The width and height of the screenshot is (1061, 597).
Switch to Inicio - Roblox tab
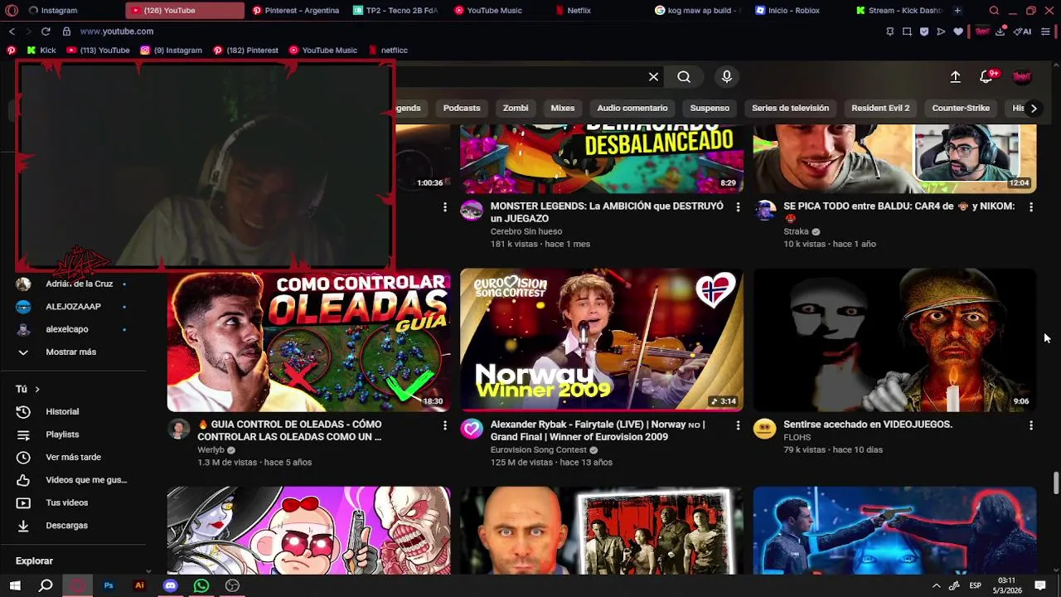(x=794, y=11)
